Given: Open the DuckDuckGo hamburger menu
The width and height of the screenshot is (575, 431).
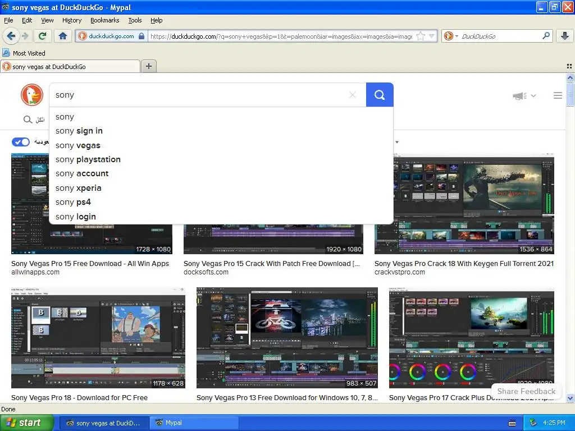Looking at the screenshot, I should (558, 95).
